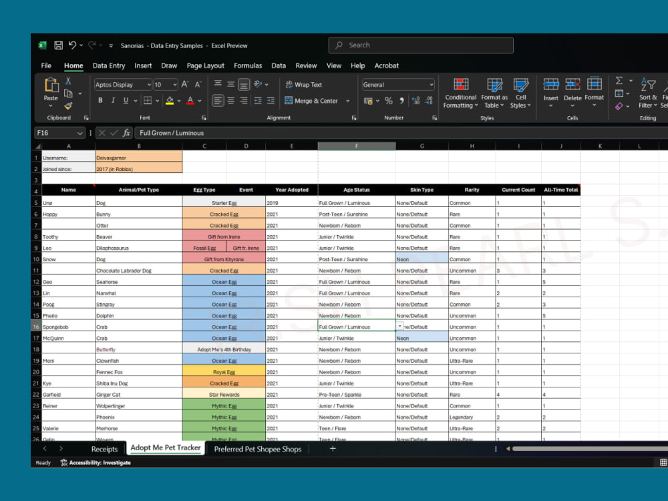Click the AutoSum sigma icon
The height and width of the screenshot is (501, 668).
point(619,81)
